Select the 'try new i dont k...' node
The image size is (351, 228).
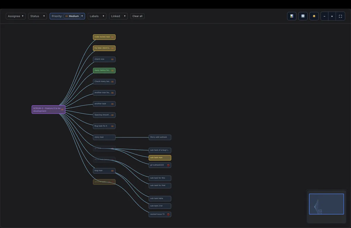click(104, 48)
